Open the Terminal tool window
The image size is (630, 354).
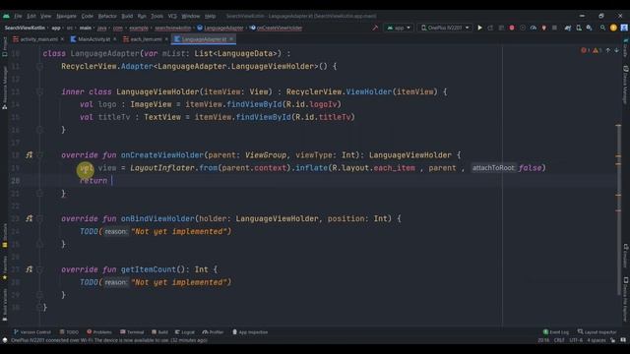(x=132, y=332)
